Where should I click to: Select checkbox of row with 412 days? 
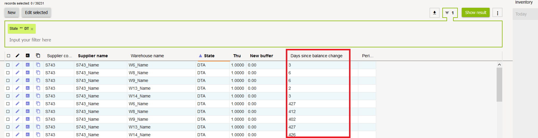point(8,111)
